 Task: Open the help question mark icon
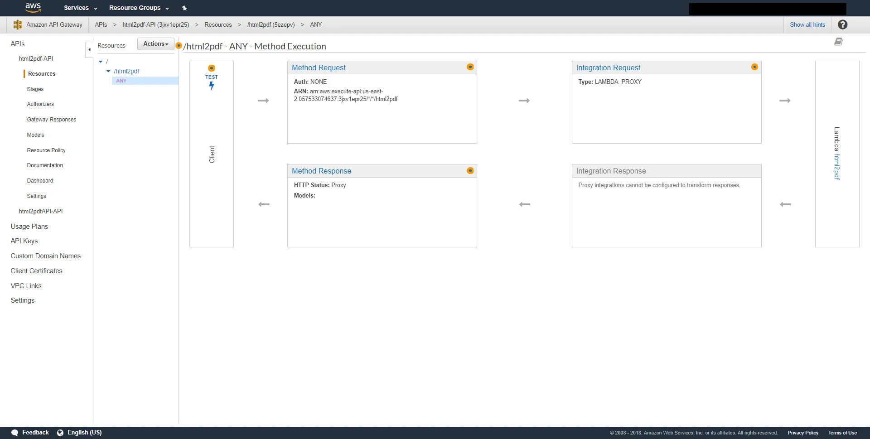point(842,25)
